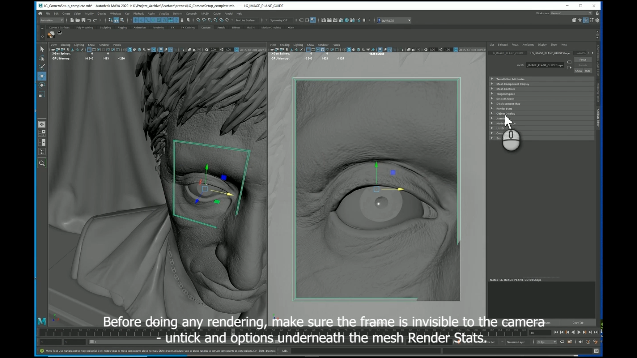Viewport: 637px width, 358px height.
Task: Activate the Rotate tool
Action: (x=42, y=86)
